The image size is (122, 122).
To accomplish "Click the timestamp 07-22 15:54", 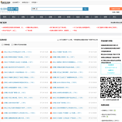I will coord(93,118).
